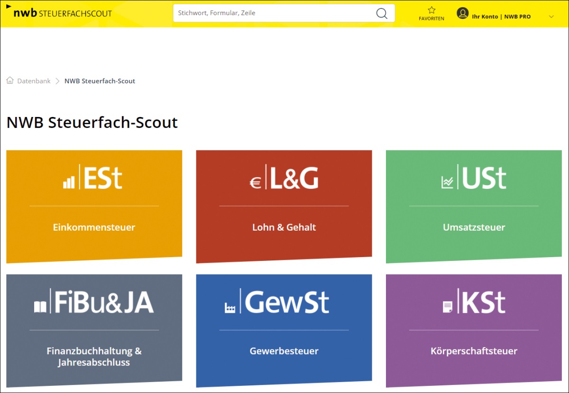This screenshot has height=393, width=569.
Task: Expand the account dropdown chevron
Action: 551,17
